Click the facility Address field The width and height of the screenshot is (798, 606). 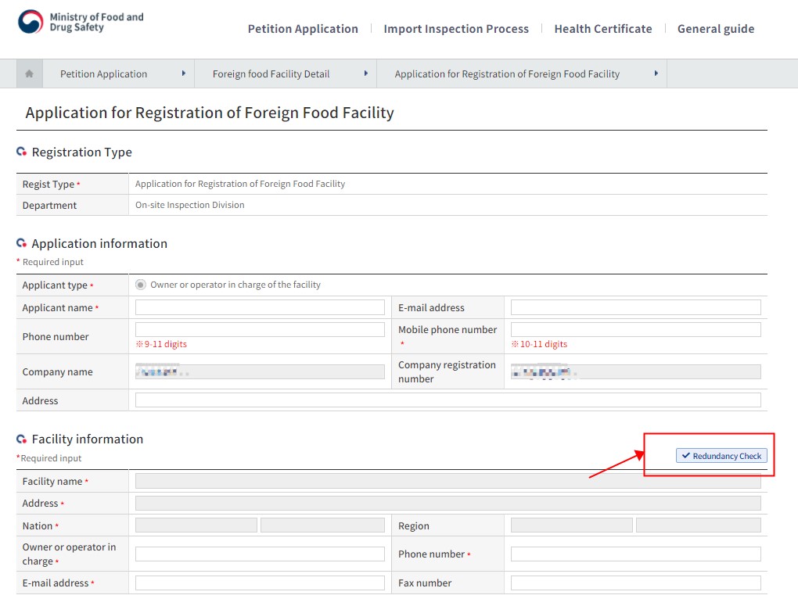[x=448, y=504]
